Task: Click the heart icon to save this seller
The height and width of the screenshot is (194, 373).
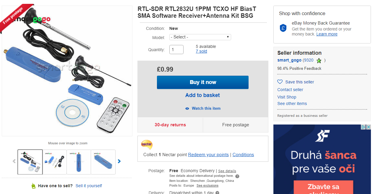Action: tap(280, 82)
